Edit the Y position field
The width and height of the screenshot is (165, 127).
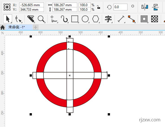point(32,10)
